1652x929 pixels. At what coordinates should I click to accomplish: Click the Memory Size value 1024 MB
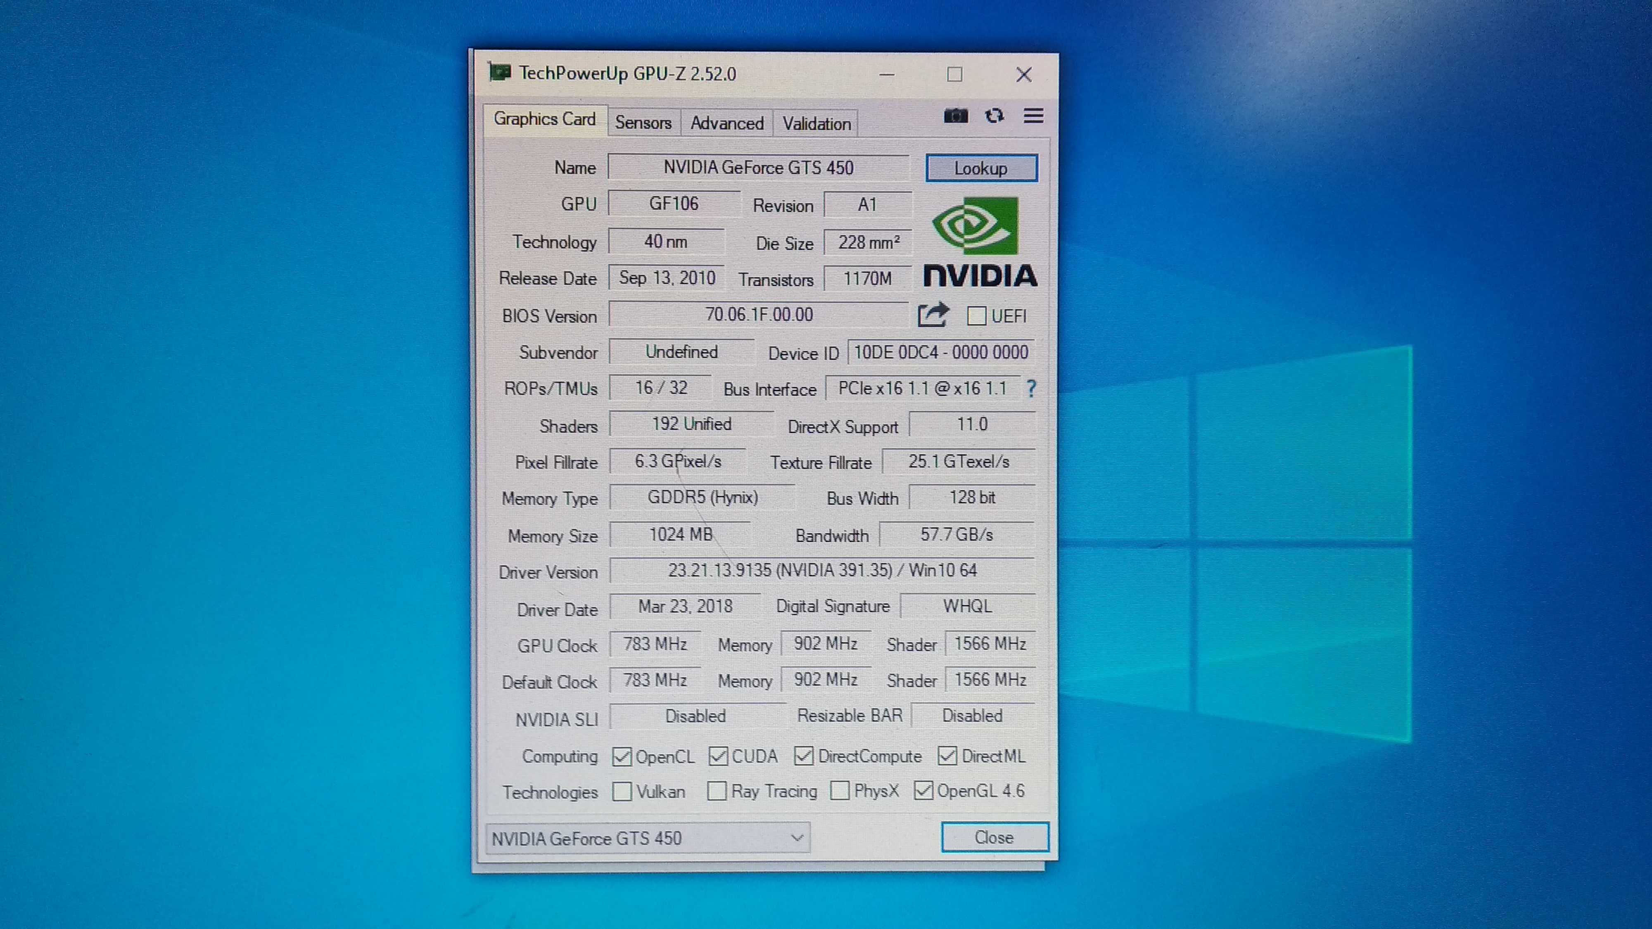(x=681, y=535)
